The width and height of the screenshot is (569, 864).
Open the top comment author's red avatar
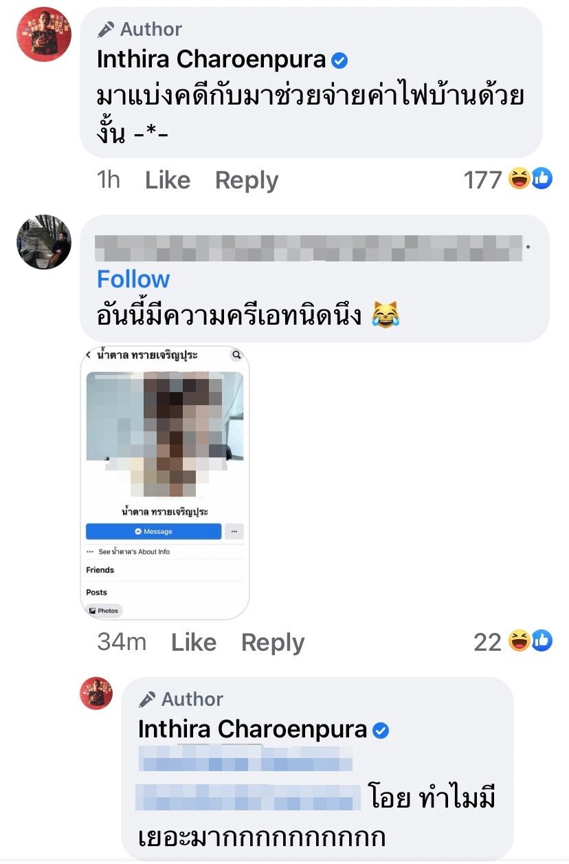pyautogui.click(x=44, y=34)
